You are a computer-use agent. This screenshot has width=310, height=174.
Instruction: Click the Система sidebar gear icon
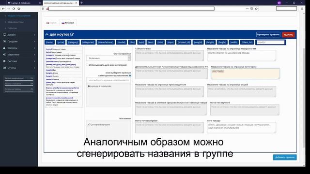point(4,61)
